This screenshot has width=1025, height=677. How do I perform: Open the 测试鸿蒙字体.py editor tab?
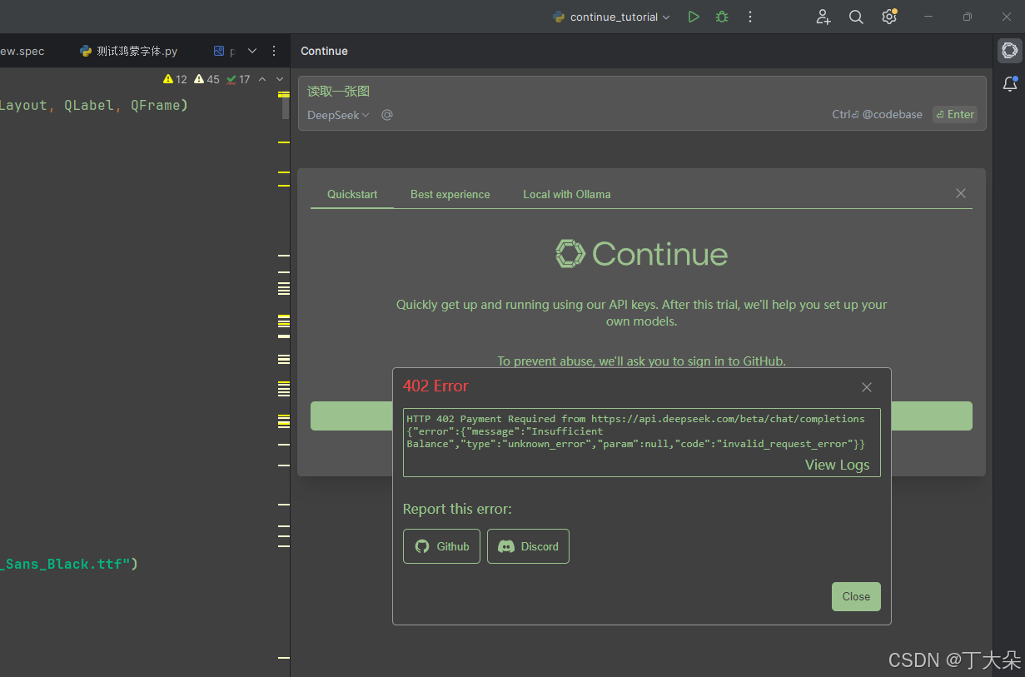[x=129, y=51]
